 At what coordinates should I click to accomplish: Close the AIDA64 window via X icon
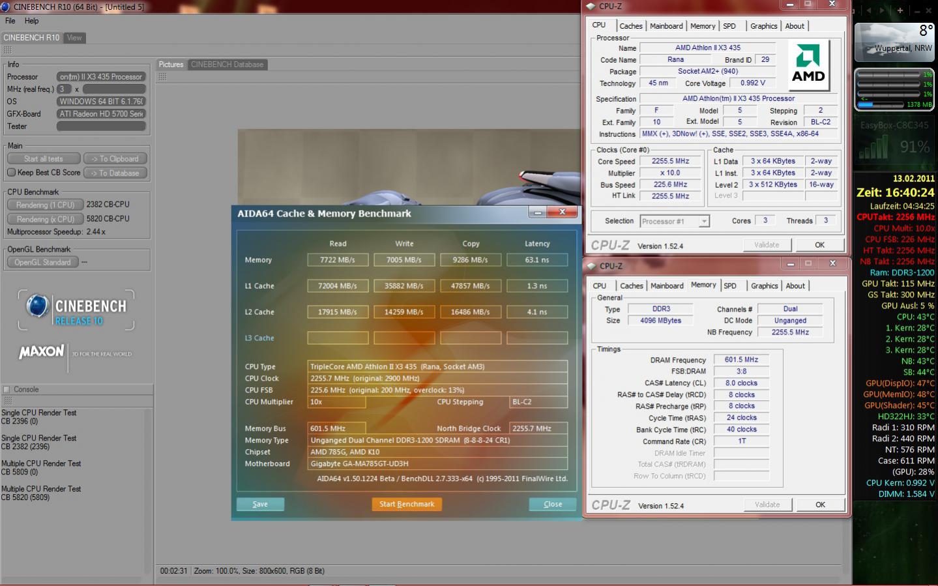click(562, 212)
